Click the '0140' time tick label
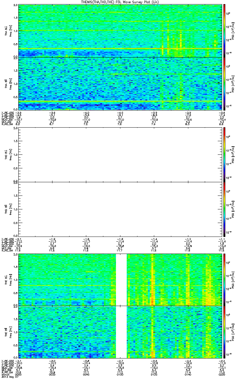 click(188, 375)
